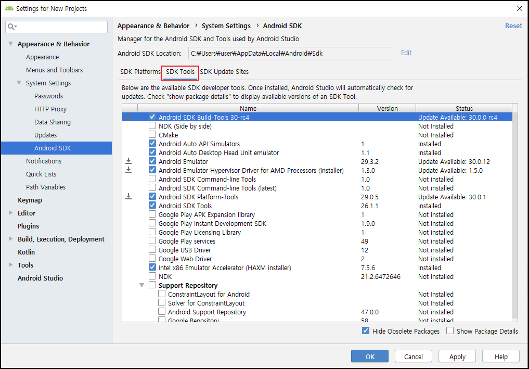The image size is (529, 369).
Task: Check the Support Repository group box
Action: tap(152, 285)
